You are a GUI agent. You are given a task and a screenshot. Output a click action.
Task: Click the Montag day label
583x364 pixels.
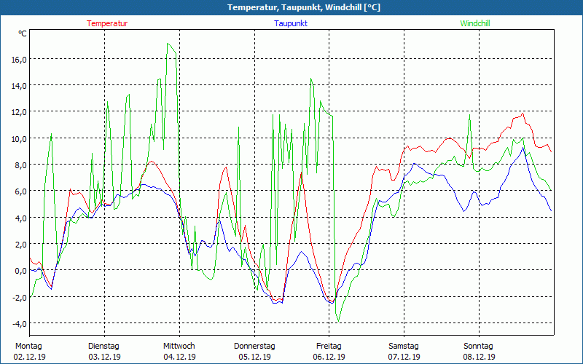[x=28, y=347]
